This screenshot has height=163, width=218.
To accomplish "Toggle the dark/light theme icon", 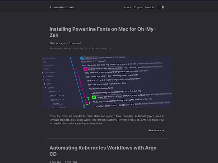I will click(x=162, y=7).
